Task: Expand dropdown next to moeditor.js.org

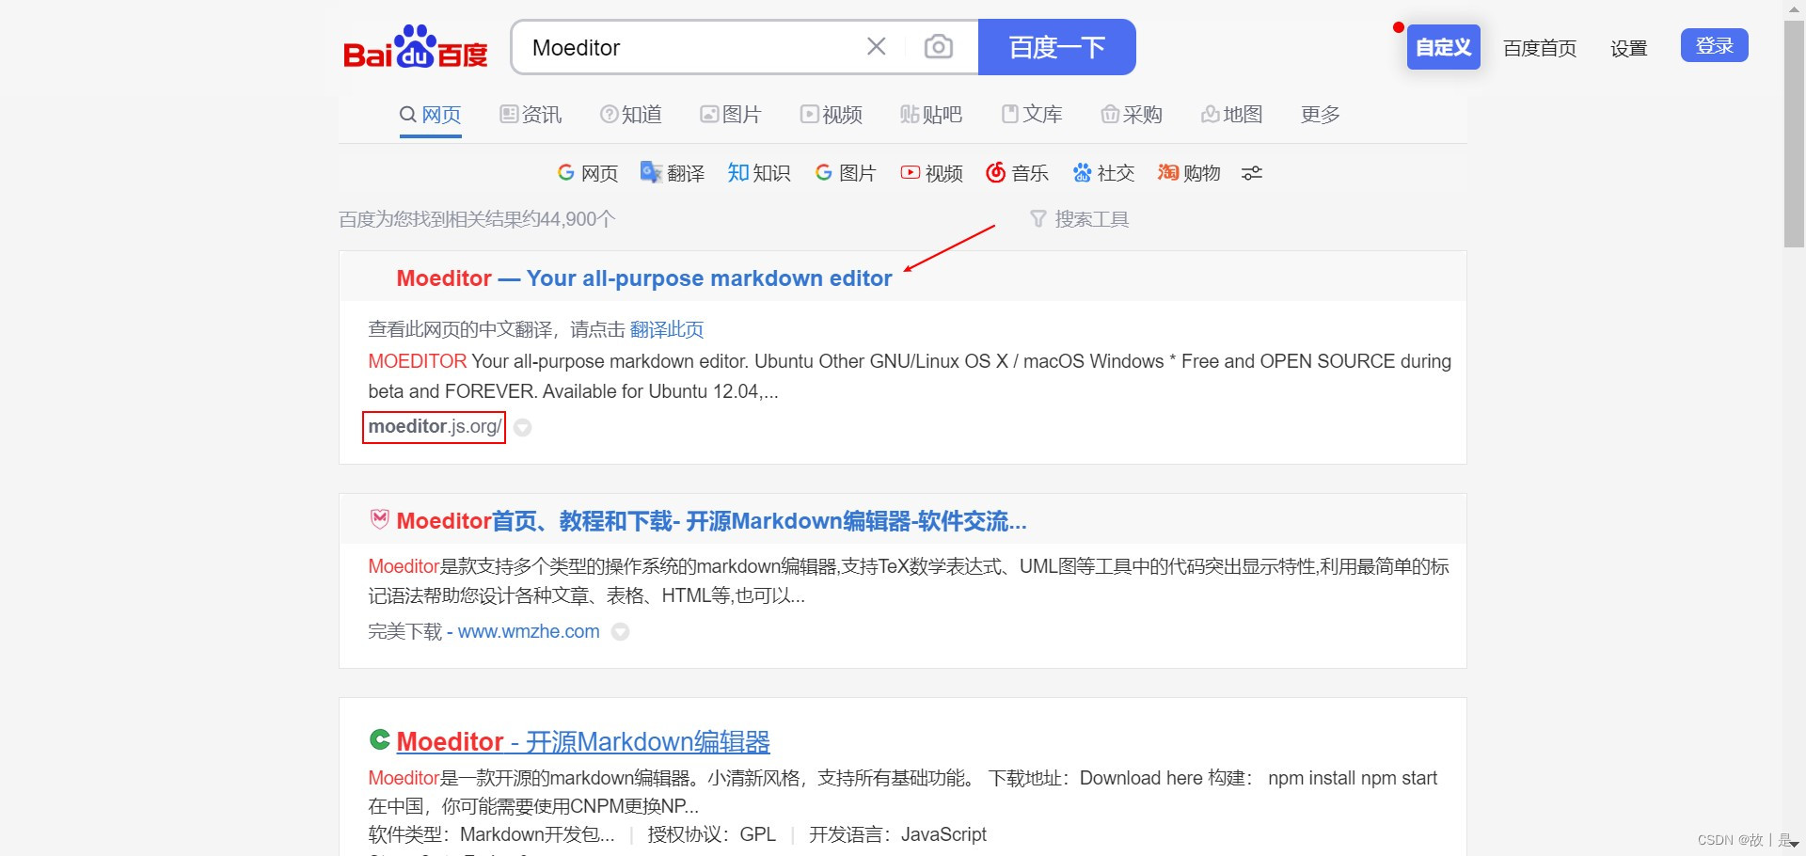Action: click(523, 427)
